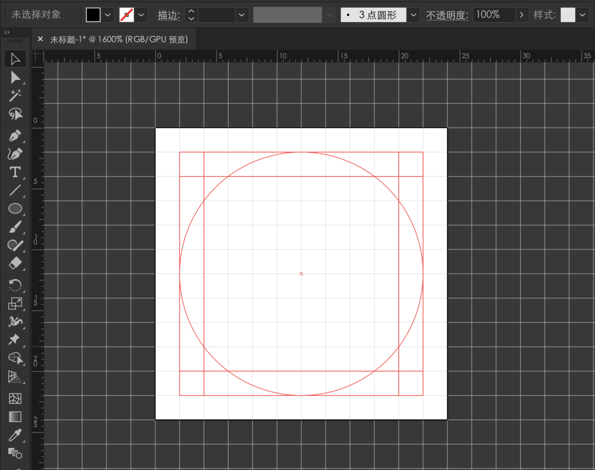
Task: Select the Eraser tool
Action: (15, 263)
